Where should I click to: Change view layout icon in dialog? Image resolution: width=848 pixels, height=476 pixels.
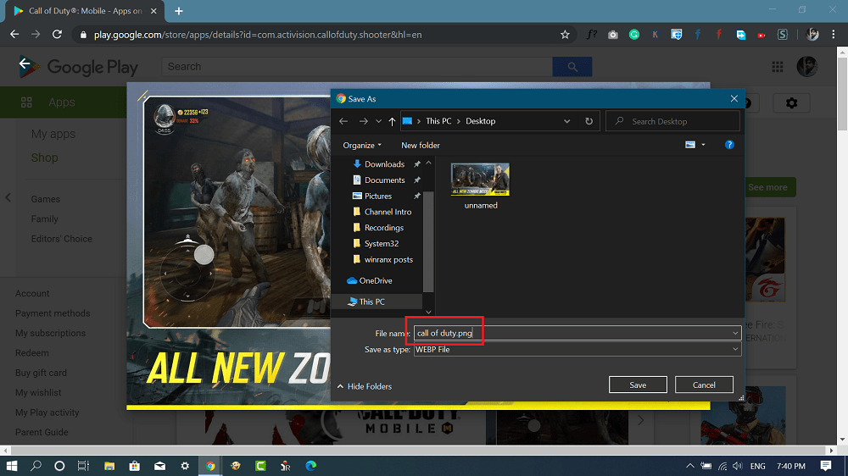tap(690, 145)
